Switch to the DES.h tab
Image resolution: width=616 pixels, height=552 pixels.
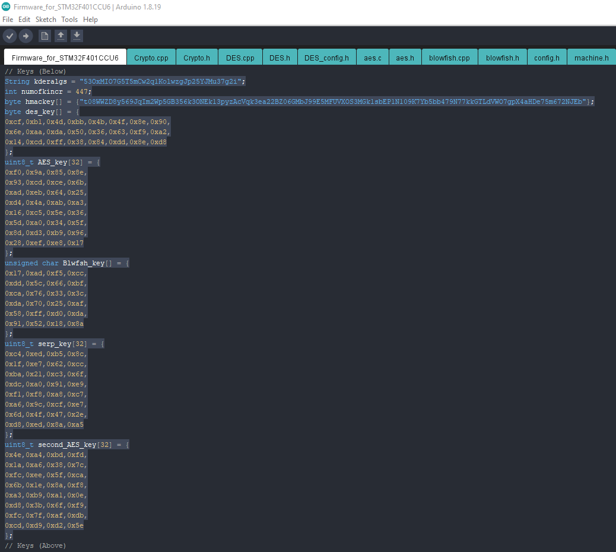(280, 58)
